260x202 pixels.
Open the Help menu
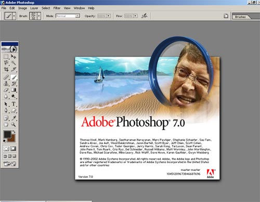[x=91, y=8]
